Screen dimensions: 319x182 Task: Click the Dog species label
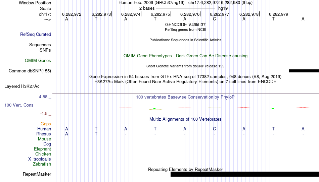coord(47,144)
